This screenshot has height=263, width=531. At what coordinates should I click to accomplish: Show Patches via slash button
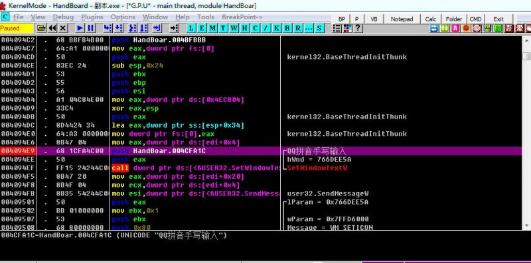266,28
